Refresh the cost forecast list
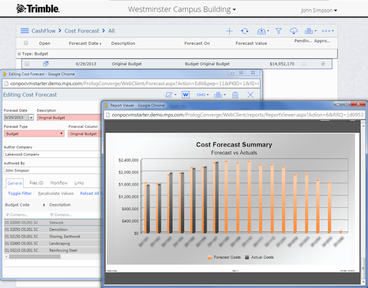The image size is (368, 288). (245, 31)
